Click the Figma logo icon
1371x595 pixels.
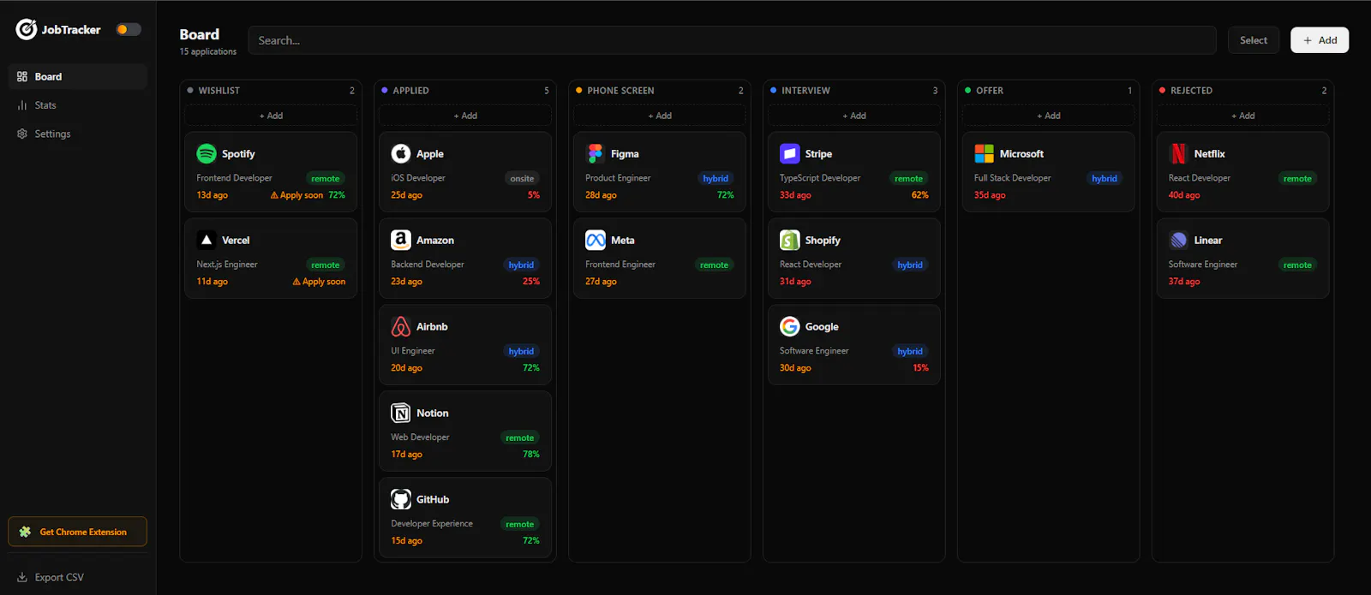pos(596,153)
